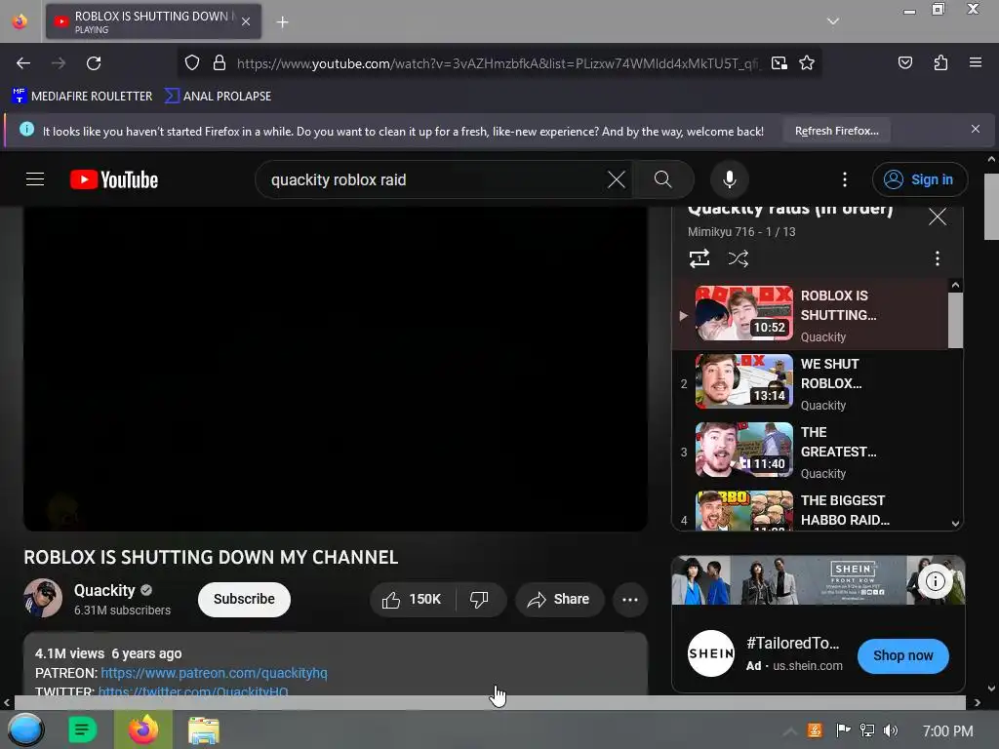The width and height of the screenshot is (999, 749).
Task: Open YouTube settings three-dot menu
Action: 845,179
